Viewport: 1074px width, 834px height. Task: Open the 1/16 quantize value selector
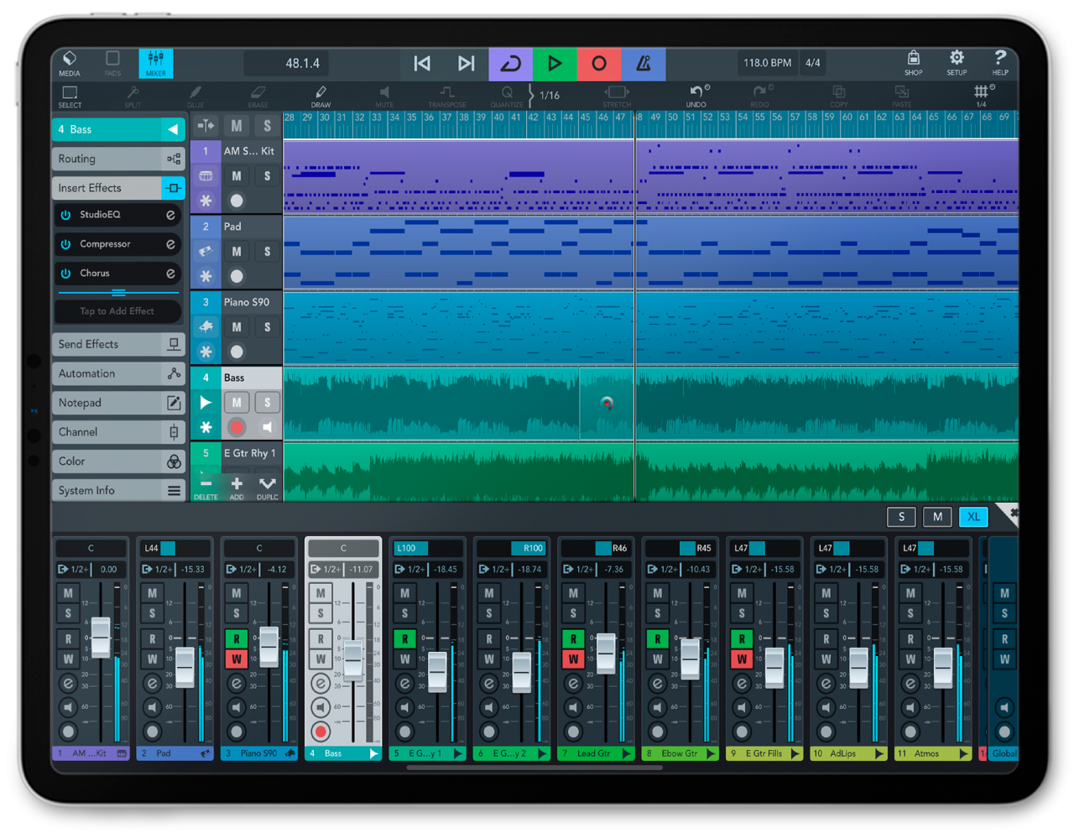(549, 95)
